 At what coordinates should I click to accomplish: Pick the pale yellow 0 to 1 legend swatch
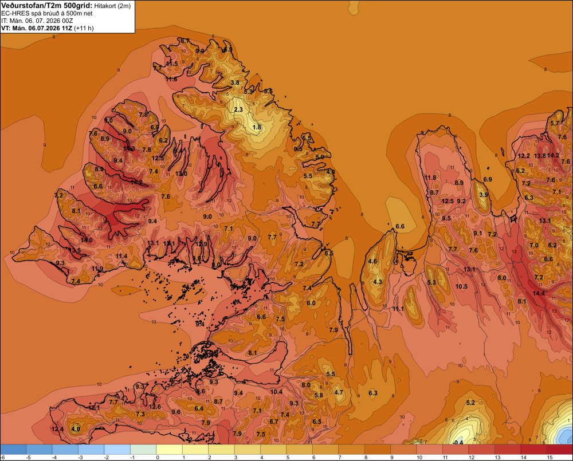click(x=169, y=450)
